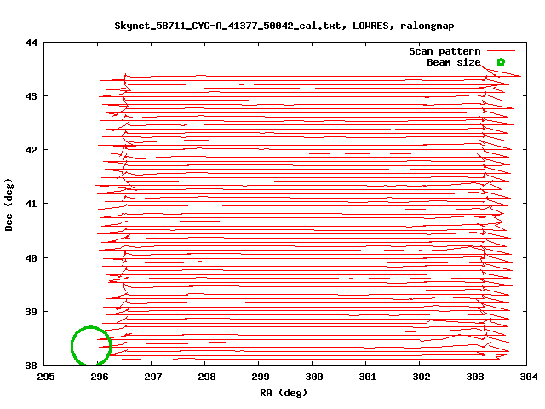Click the RA tick label 303
The image size is (545, 409).
pos(475,377)
